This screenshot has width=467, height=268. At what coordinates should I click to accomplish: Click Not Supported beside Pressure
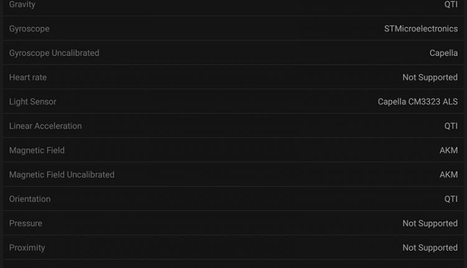[x=430, y=223]
